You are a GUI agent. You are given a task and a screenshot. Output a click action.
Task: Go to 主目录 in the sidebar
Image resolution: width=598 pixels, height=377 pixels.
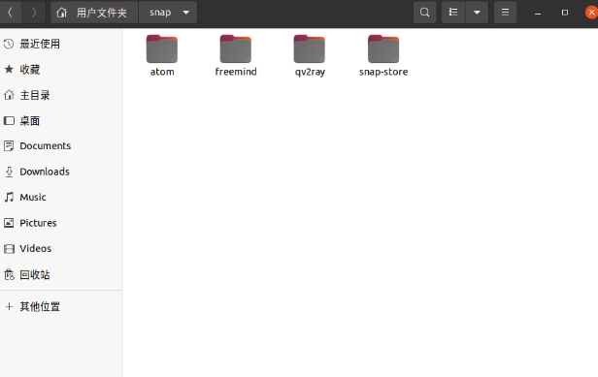click(x=61, y=95)
